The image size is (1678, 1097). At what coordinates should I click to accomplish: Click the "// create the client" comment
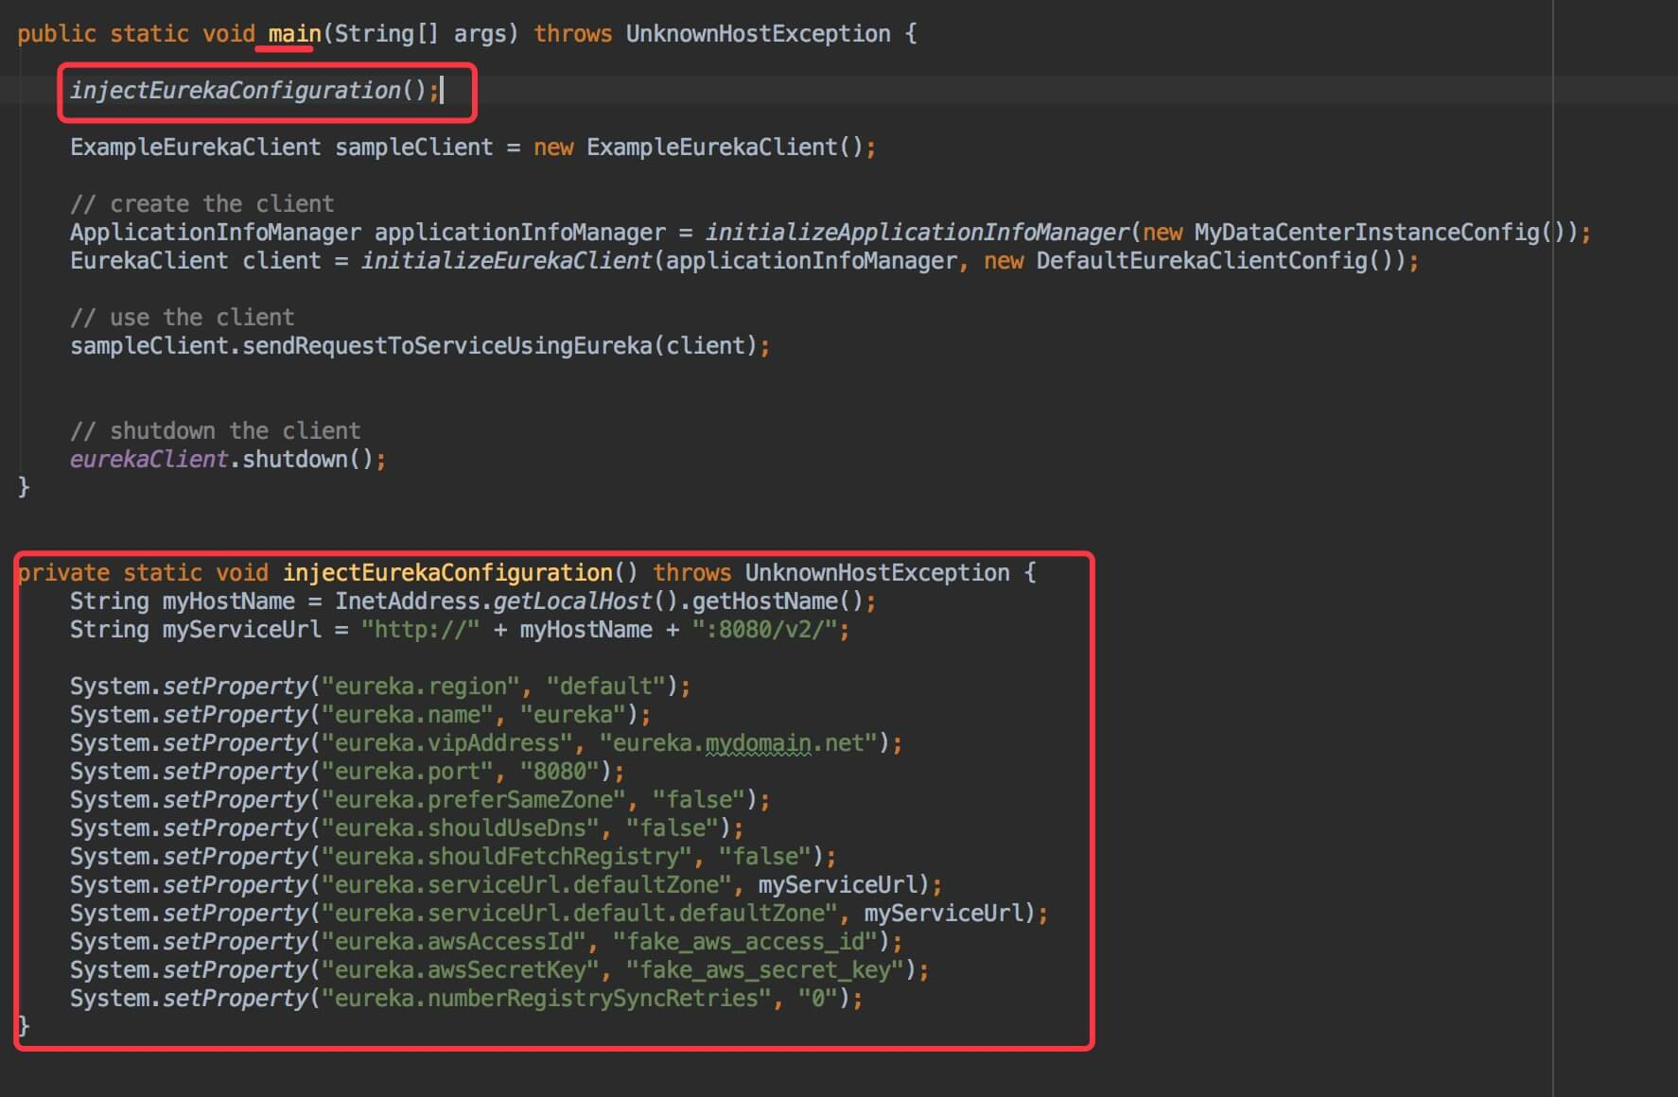point(201,204)
